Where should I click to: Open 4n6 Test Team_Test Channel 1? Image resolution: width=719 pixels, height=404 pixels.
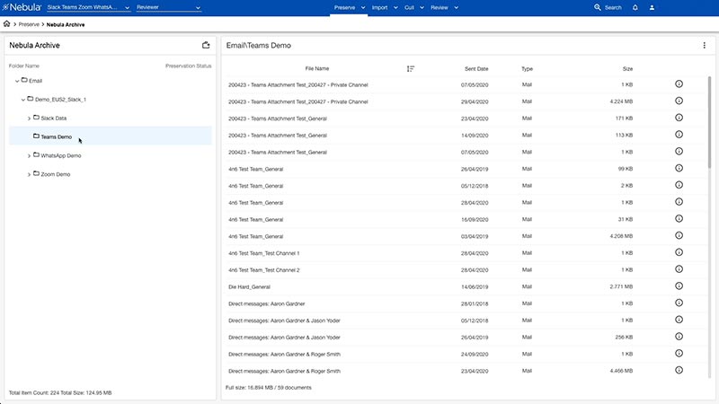click(x=263, y=253)
